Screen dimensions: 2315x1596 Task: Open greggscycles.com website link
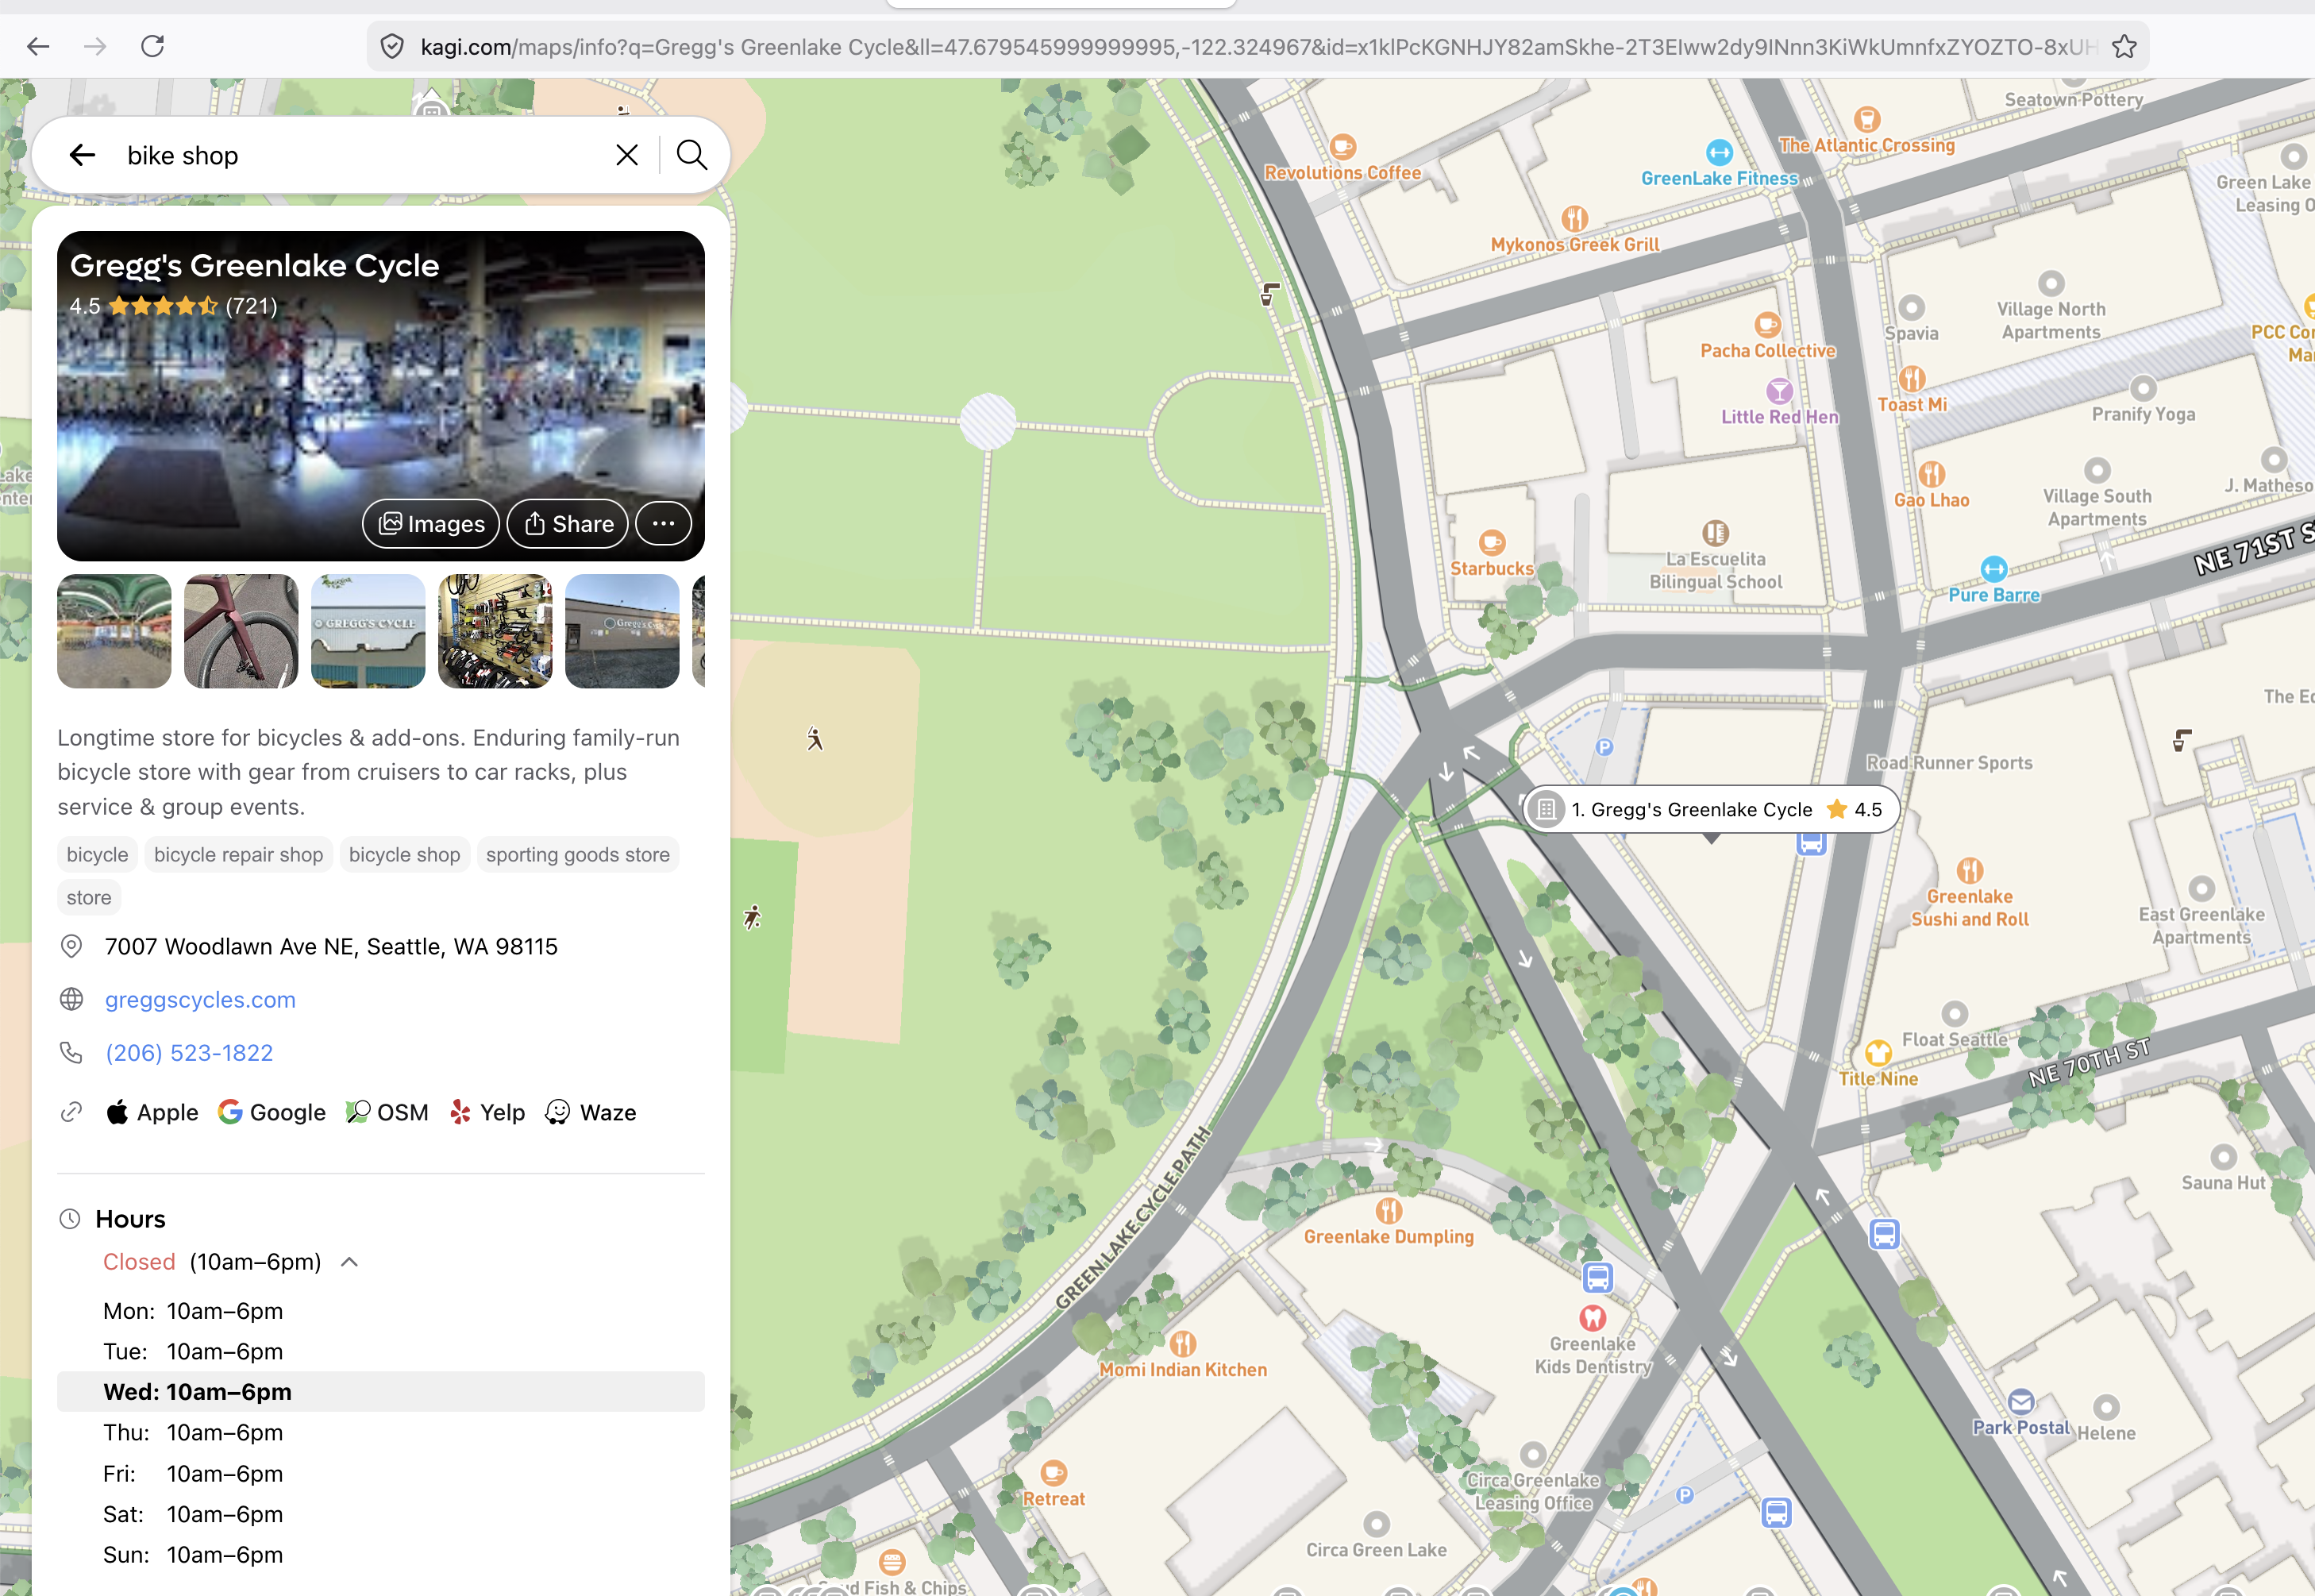coord(200,999)
